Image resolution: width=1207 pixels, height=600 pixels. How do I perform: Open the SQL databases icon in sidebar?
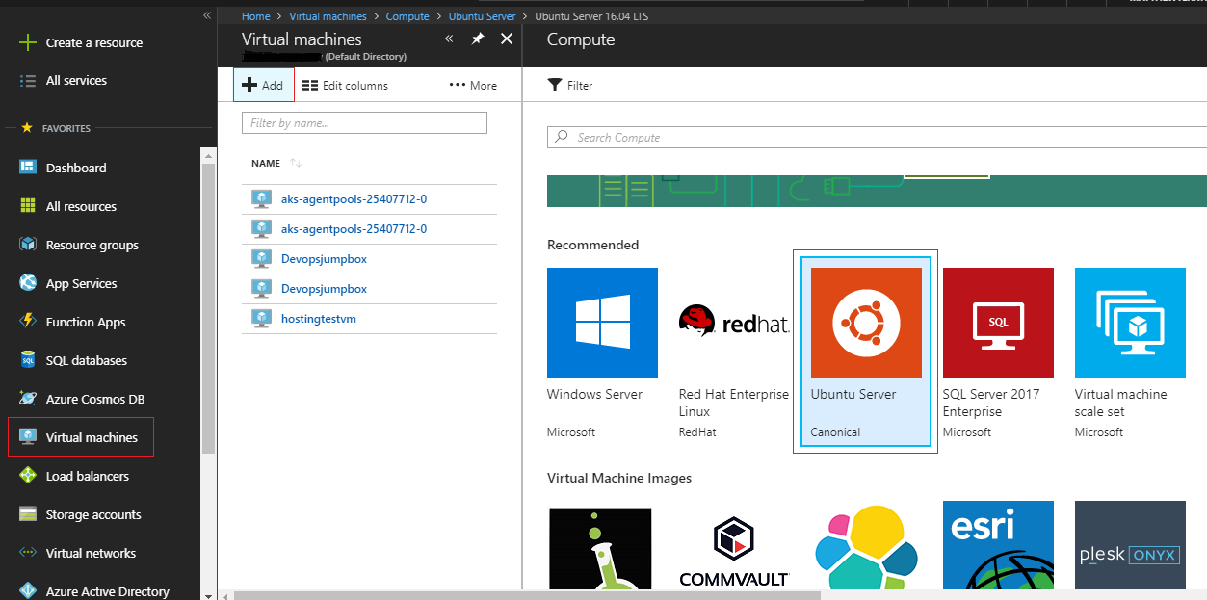click(28, 360)
